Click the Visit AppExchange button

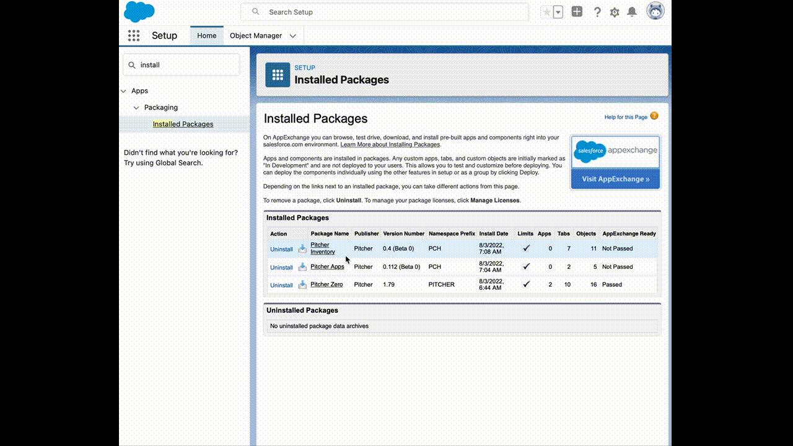(615, 179)
